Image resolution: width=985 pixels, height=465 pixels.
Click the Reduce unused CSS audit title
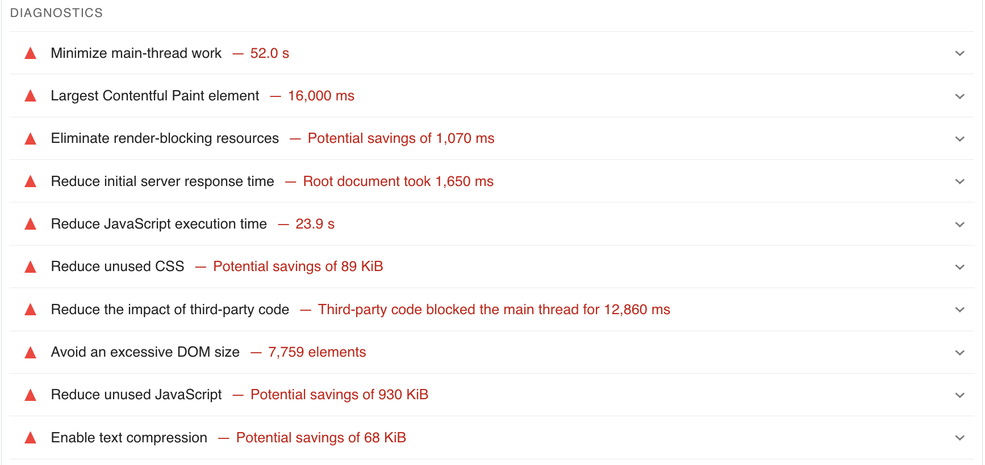tap(117, 267)
